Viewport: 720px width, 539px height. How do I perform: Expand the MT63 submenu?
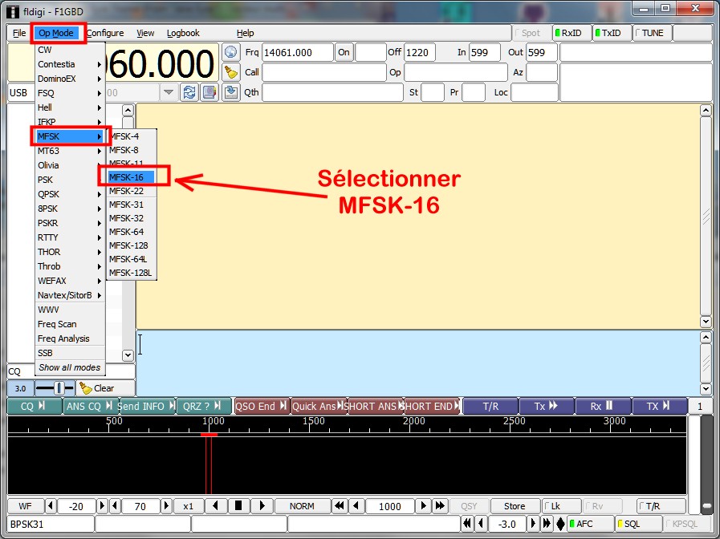pos(70,151)
